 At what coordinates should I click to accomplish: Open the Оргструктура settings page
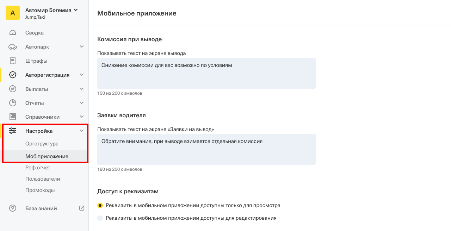point(42,144)
